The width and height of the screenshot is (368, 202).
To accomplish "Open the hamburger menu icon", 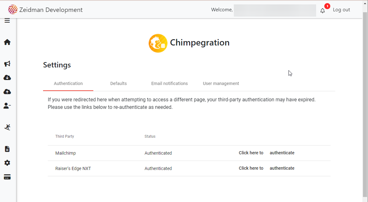I will pos(7,21).
